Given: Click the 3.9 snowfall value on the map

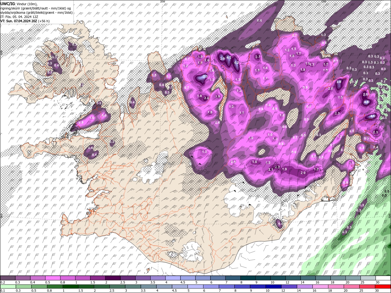Looking at the screenshot, I should coord(222,59).
